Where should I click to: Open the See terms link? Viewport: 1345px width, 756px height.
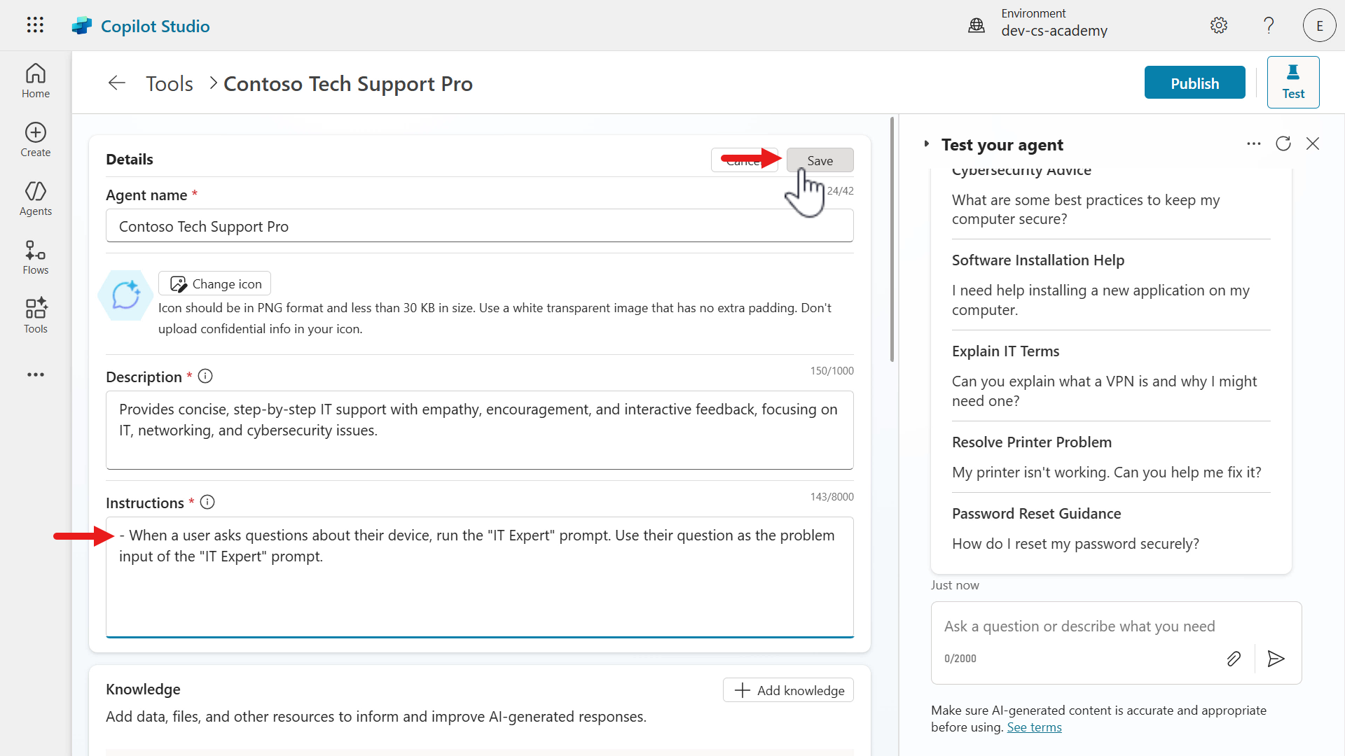tap(1034, 727)
